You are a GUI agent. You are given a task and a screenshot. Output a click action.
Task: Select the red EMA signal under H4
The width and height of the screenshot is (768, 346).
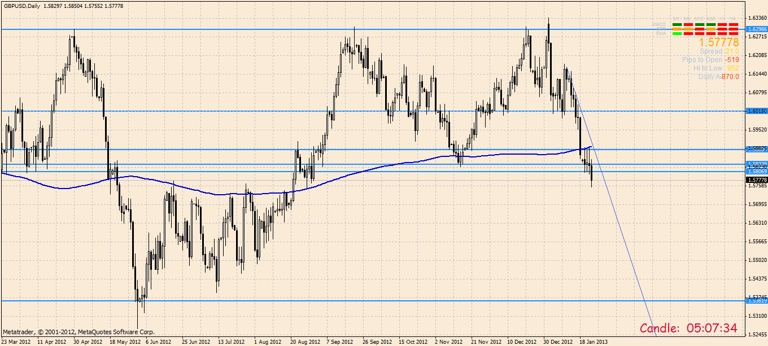734,33
